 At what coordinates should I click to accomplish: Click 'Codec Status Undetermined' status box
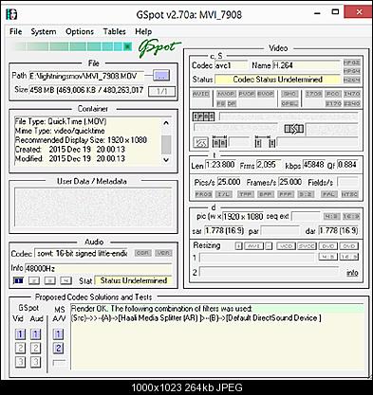pyautogui.click(x=277, y=80)
